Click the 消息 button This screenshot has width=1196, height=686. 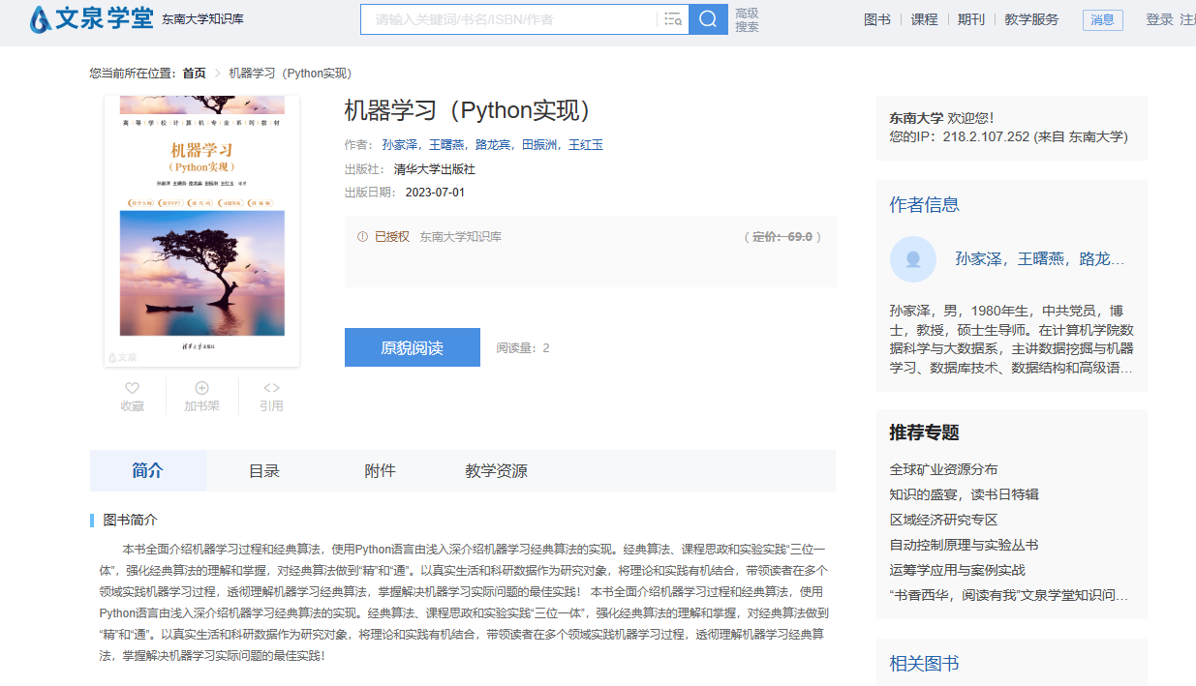point(1102,19)
